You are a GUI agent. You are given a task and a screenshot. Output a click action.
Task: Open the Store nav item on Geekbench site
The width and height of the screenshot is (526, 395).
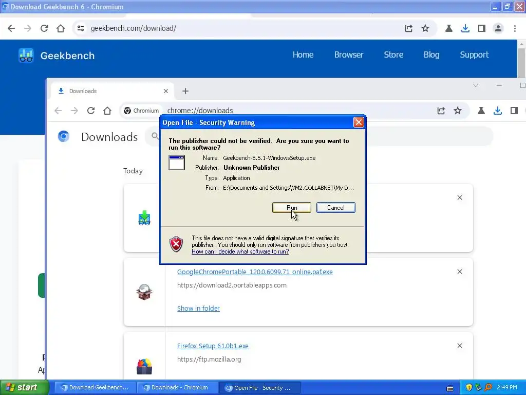point(393,55)
